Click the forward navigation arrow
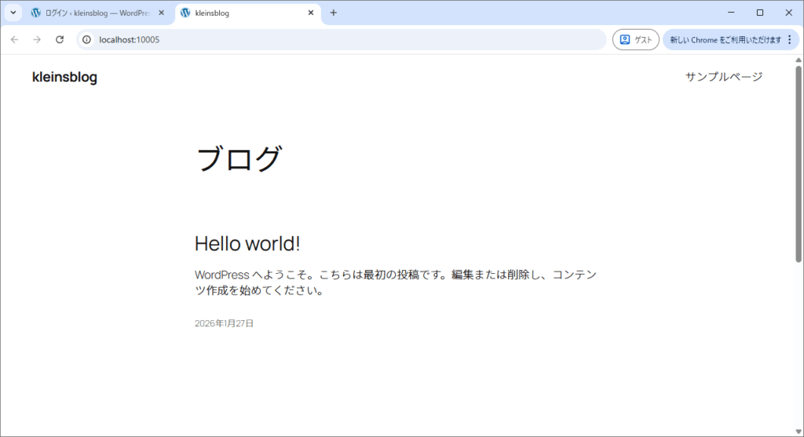Image resolution: width=804 pixels, height=437 pixels. [x=36, y=39]
